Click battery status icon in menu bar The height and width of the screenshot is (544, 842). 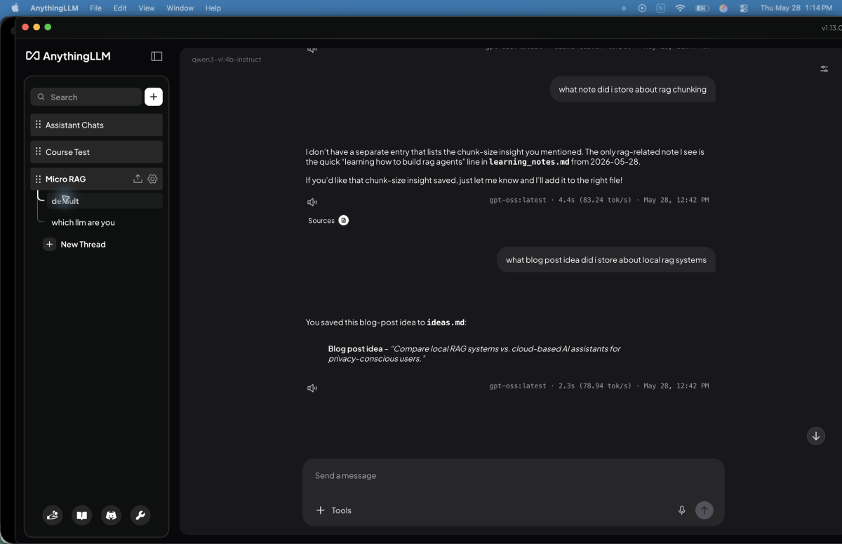[x=702, y=8]
